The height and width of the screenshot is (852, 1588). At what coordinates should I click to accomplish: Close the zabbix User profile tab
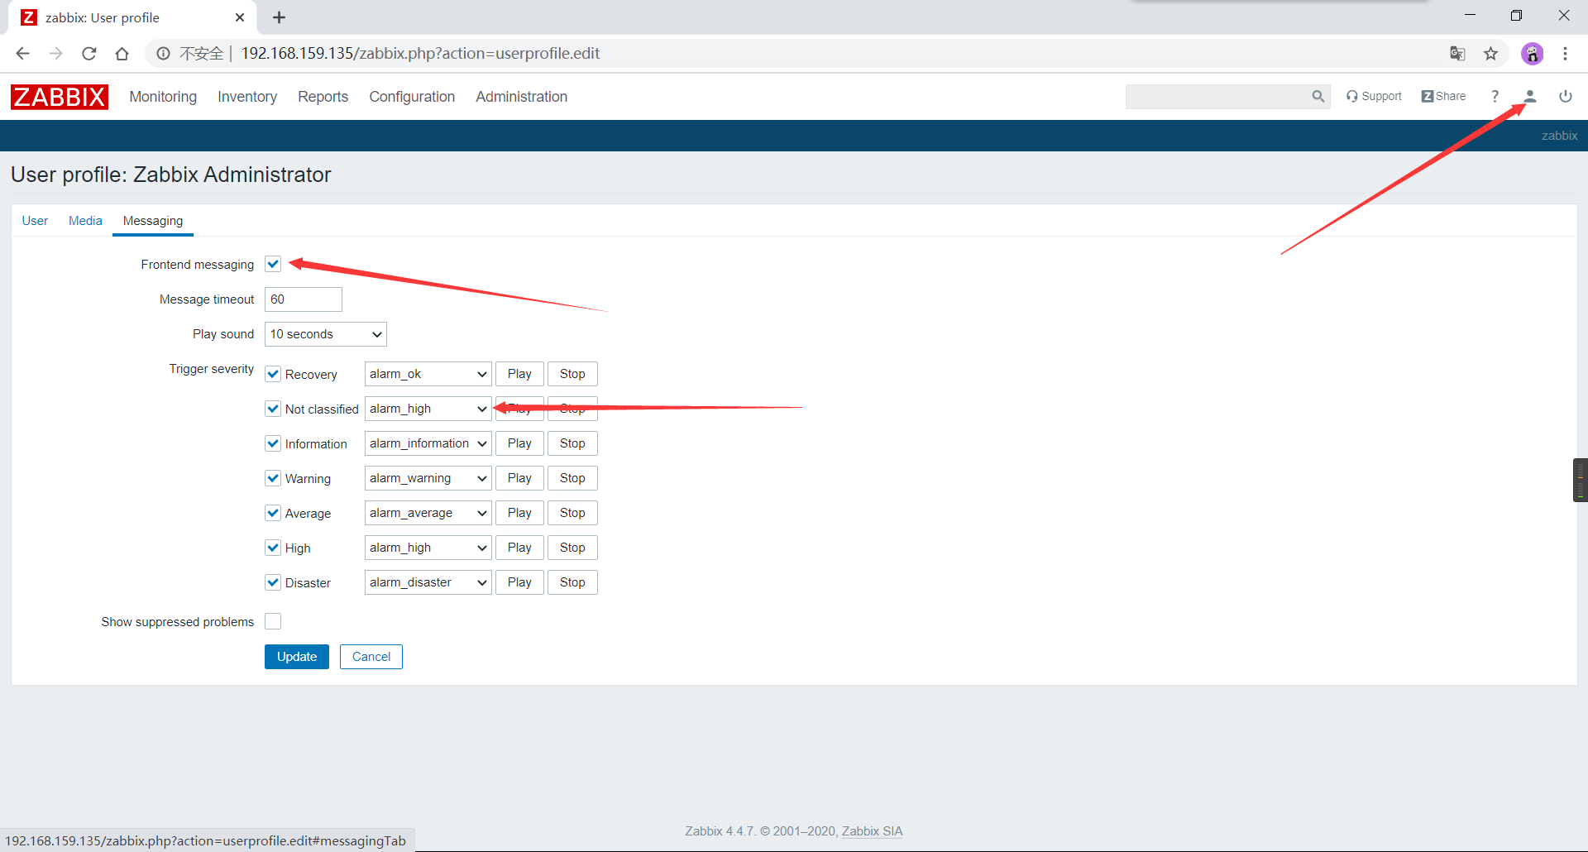click(x=240, y=17)
